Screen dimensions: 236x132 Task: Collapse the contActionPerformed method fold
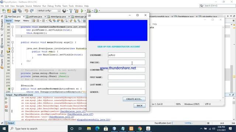(13, 27)
